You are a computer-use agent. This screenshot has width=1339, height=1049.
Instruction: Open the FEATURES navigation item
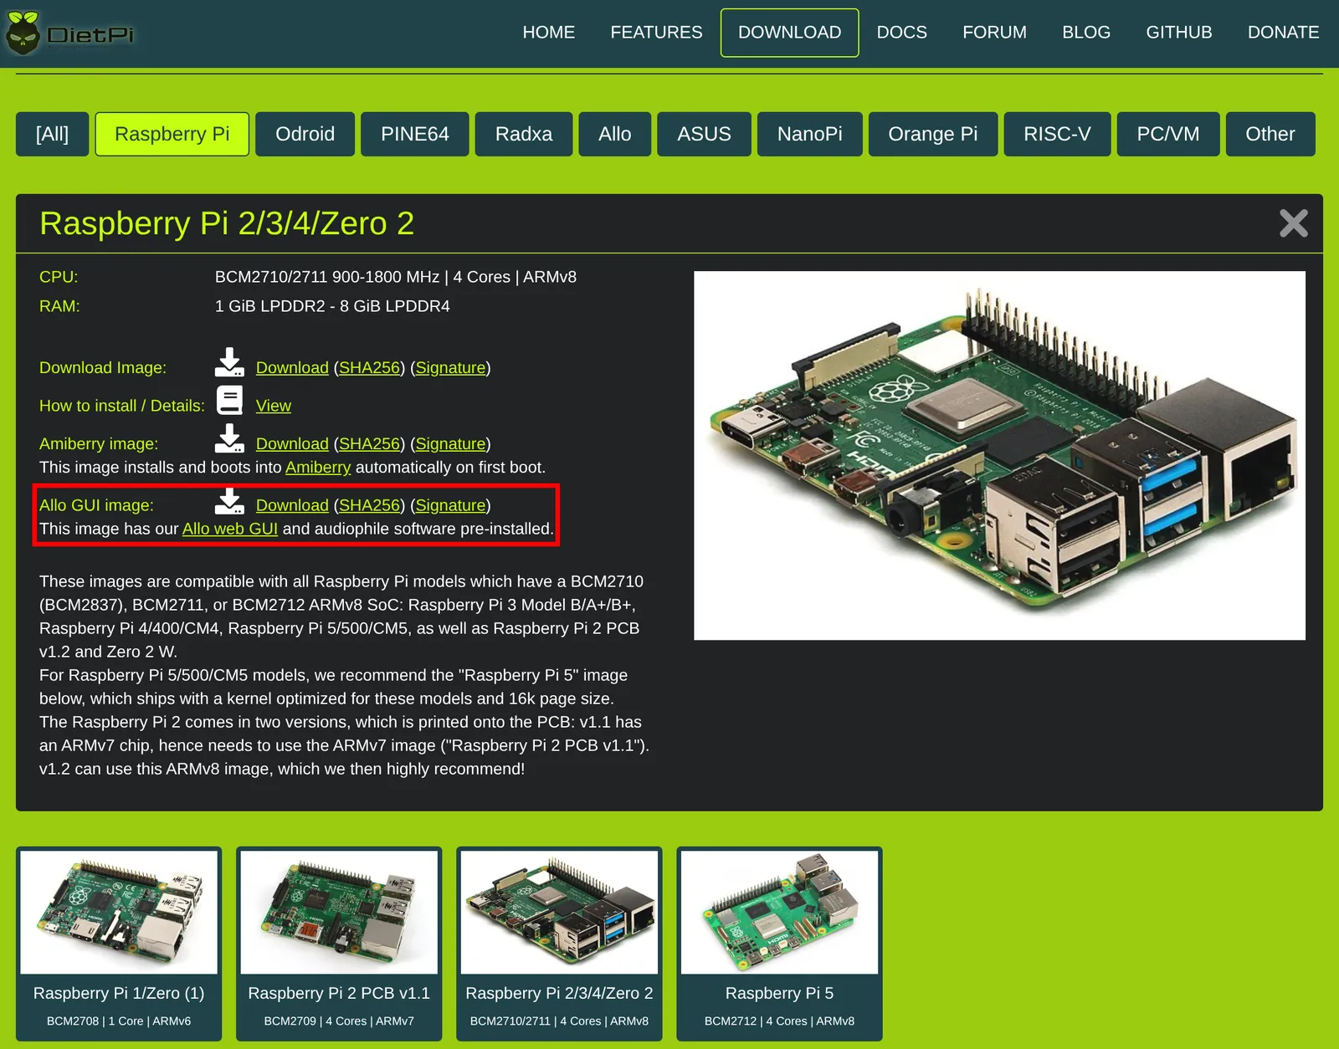(656, 33)
